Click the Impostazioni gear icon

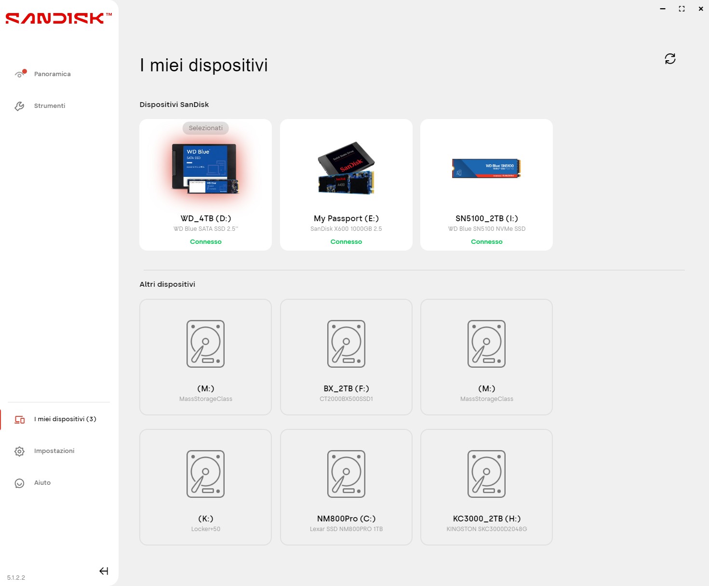[x=19, y=452]
